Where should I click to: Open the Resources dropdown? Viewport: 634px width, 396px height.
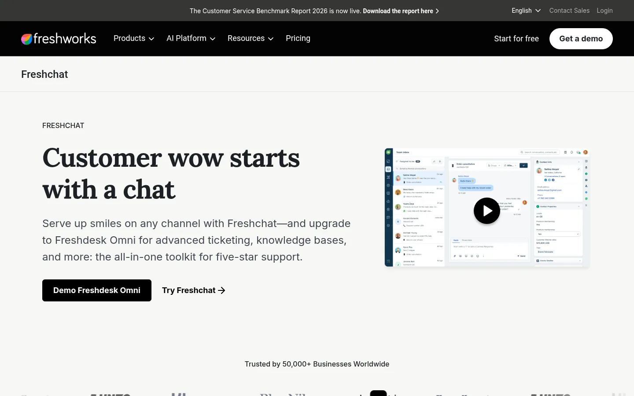click(251, 38)
